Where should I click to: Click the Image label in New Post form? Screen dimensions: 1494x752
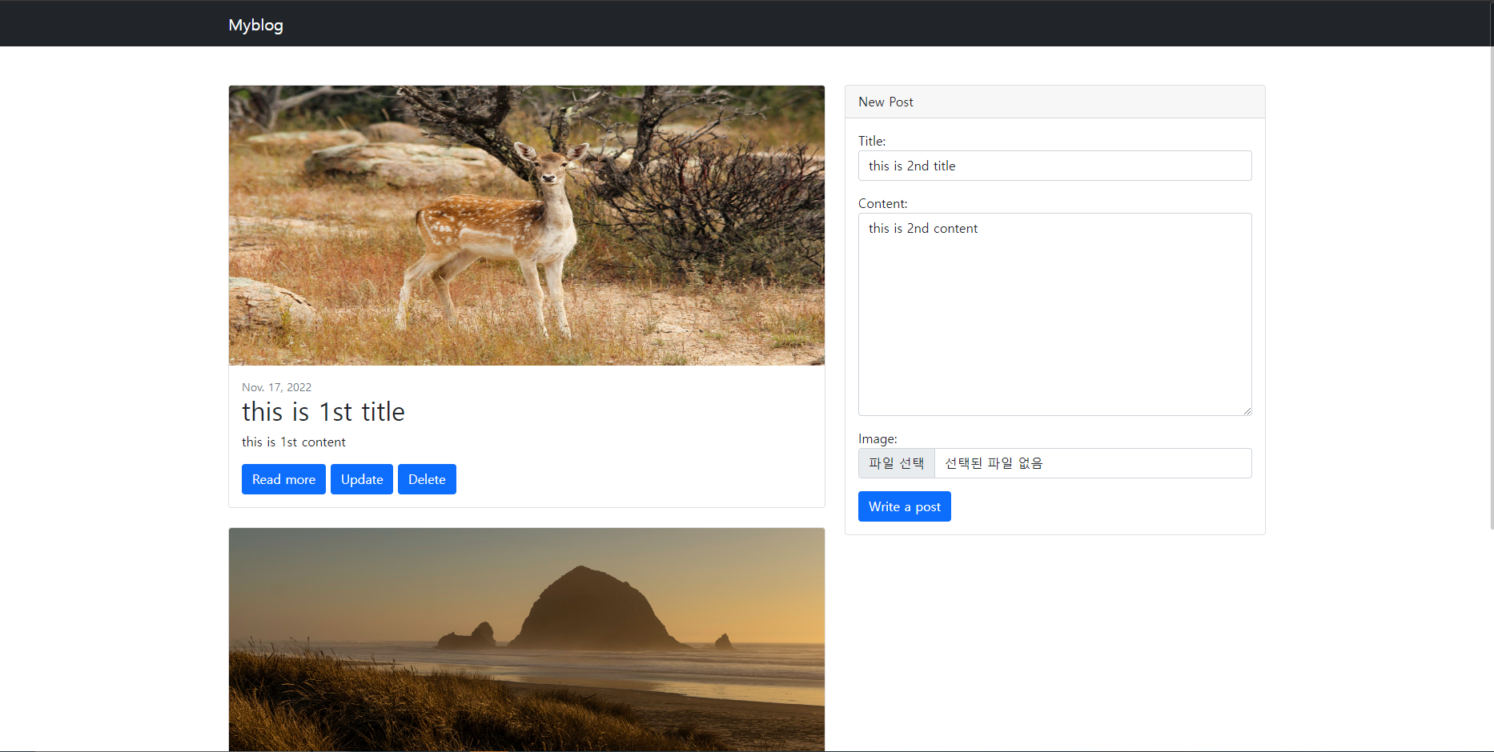click(x=878, y=438)
